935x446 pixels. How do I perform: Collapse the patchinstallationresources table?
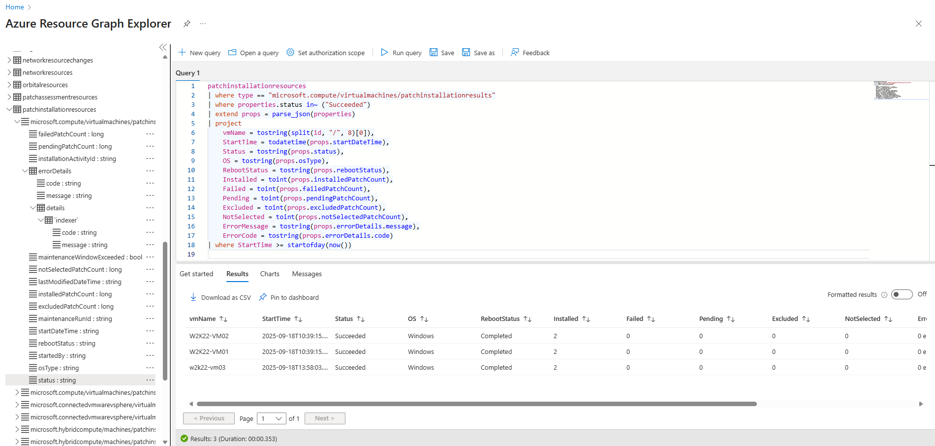(9, 109)
